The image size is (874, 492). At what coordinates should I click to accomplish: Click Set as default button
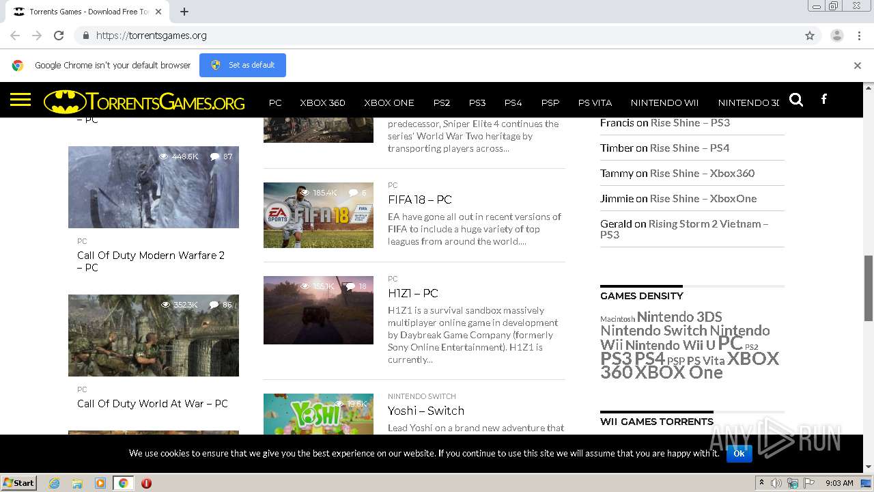[x=242, y=65]
